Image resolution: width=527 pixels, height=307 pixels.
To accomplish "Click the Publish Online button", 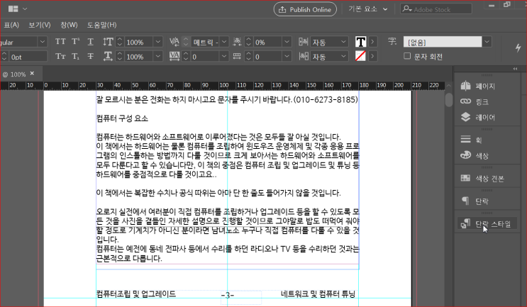I will click(x=305, y=9).
